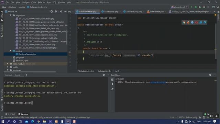Open the VCS menu
Viewport: 220px width, 124px height.
point(54,2)
